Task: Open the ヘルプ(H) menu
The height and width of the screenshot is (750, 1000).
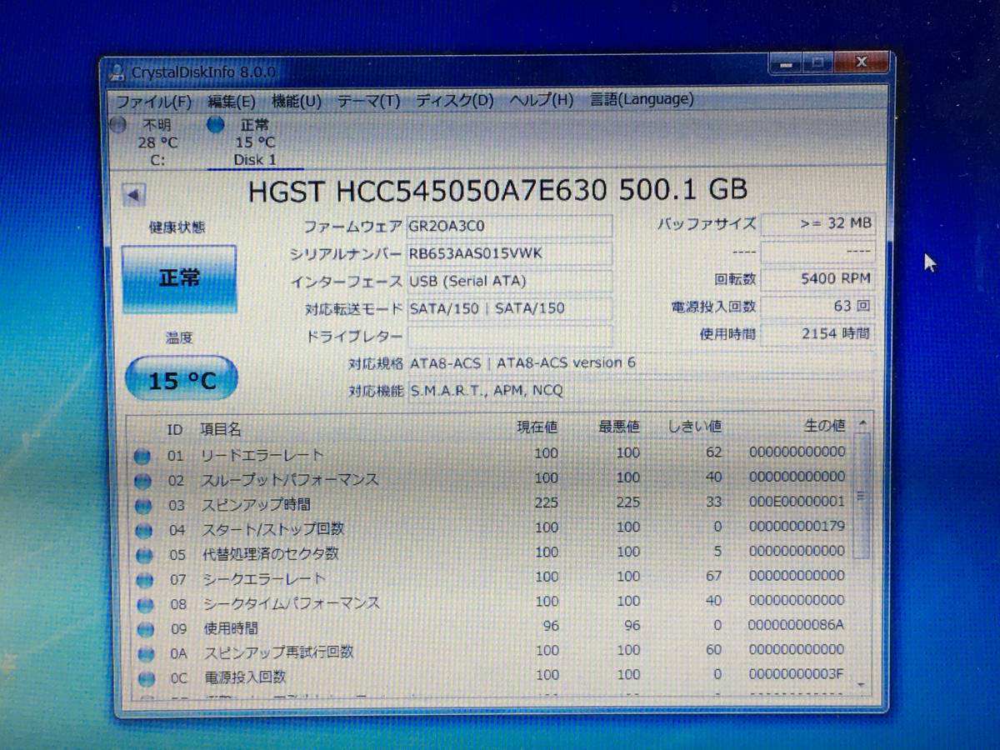Action: tap(541, 100)
